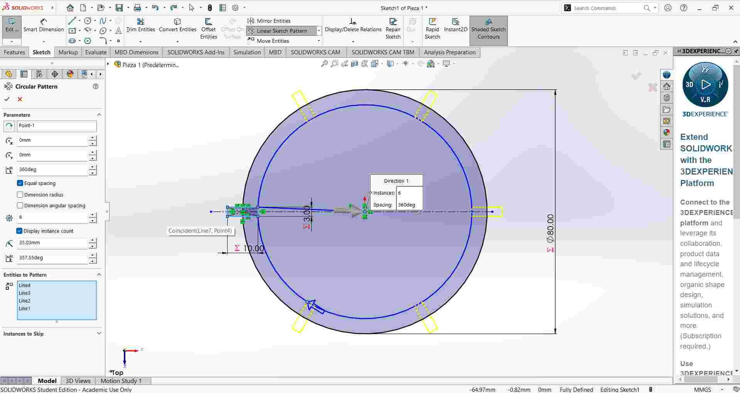Image resolution: width=740 pixels, height=393 pixels.
Task: Click the Exit Sketch button
Action: coord(12,25)
